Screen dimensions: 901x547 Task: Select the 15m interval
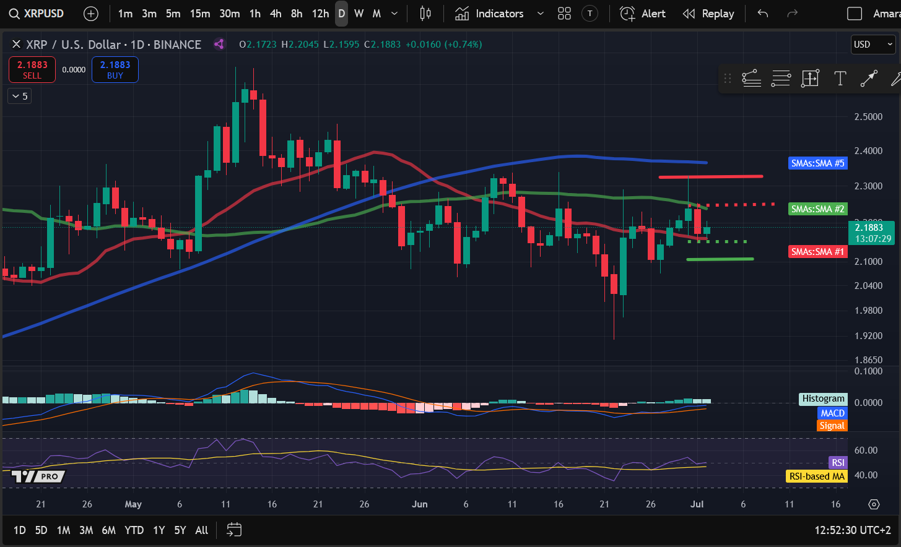point(200,14)
